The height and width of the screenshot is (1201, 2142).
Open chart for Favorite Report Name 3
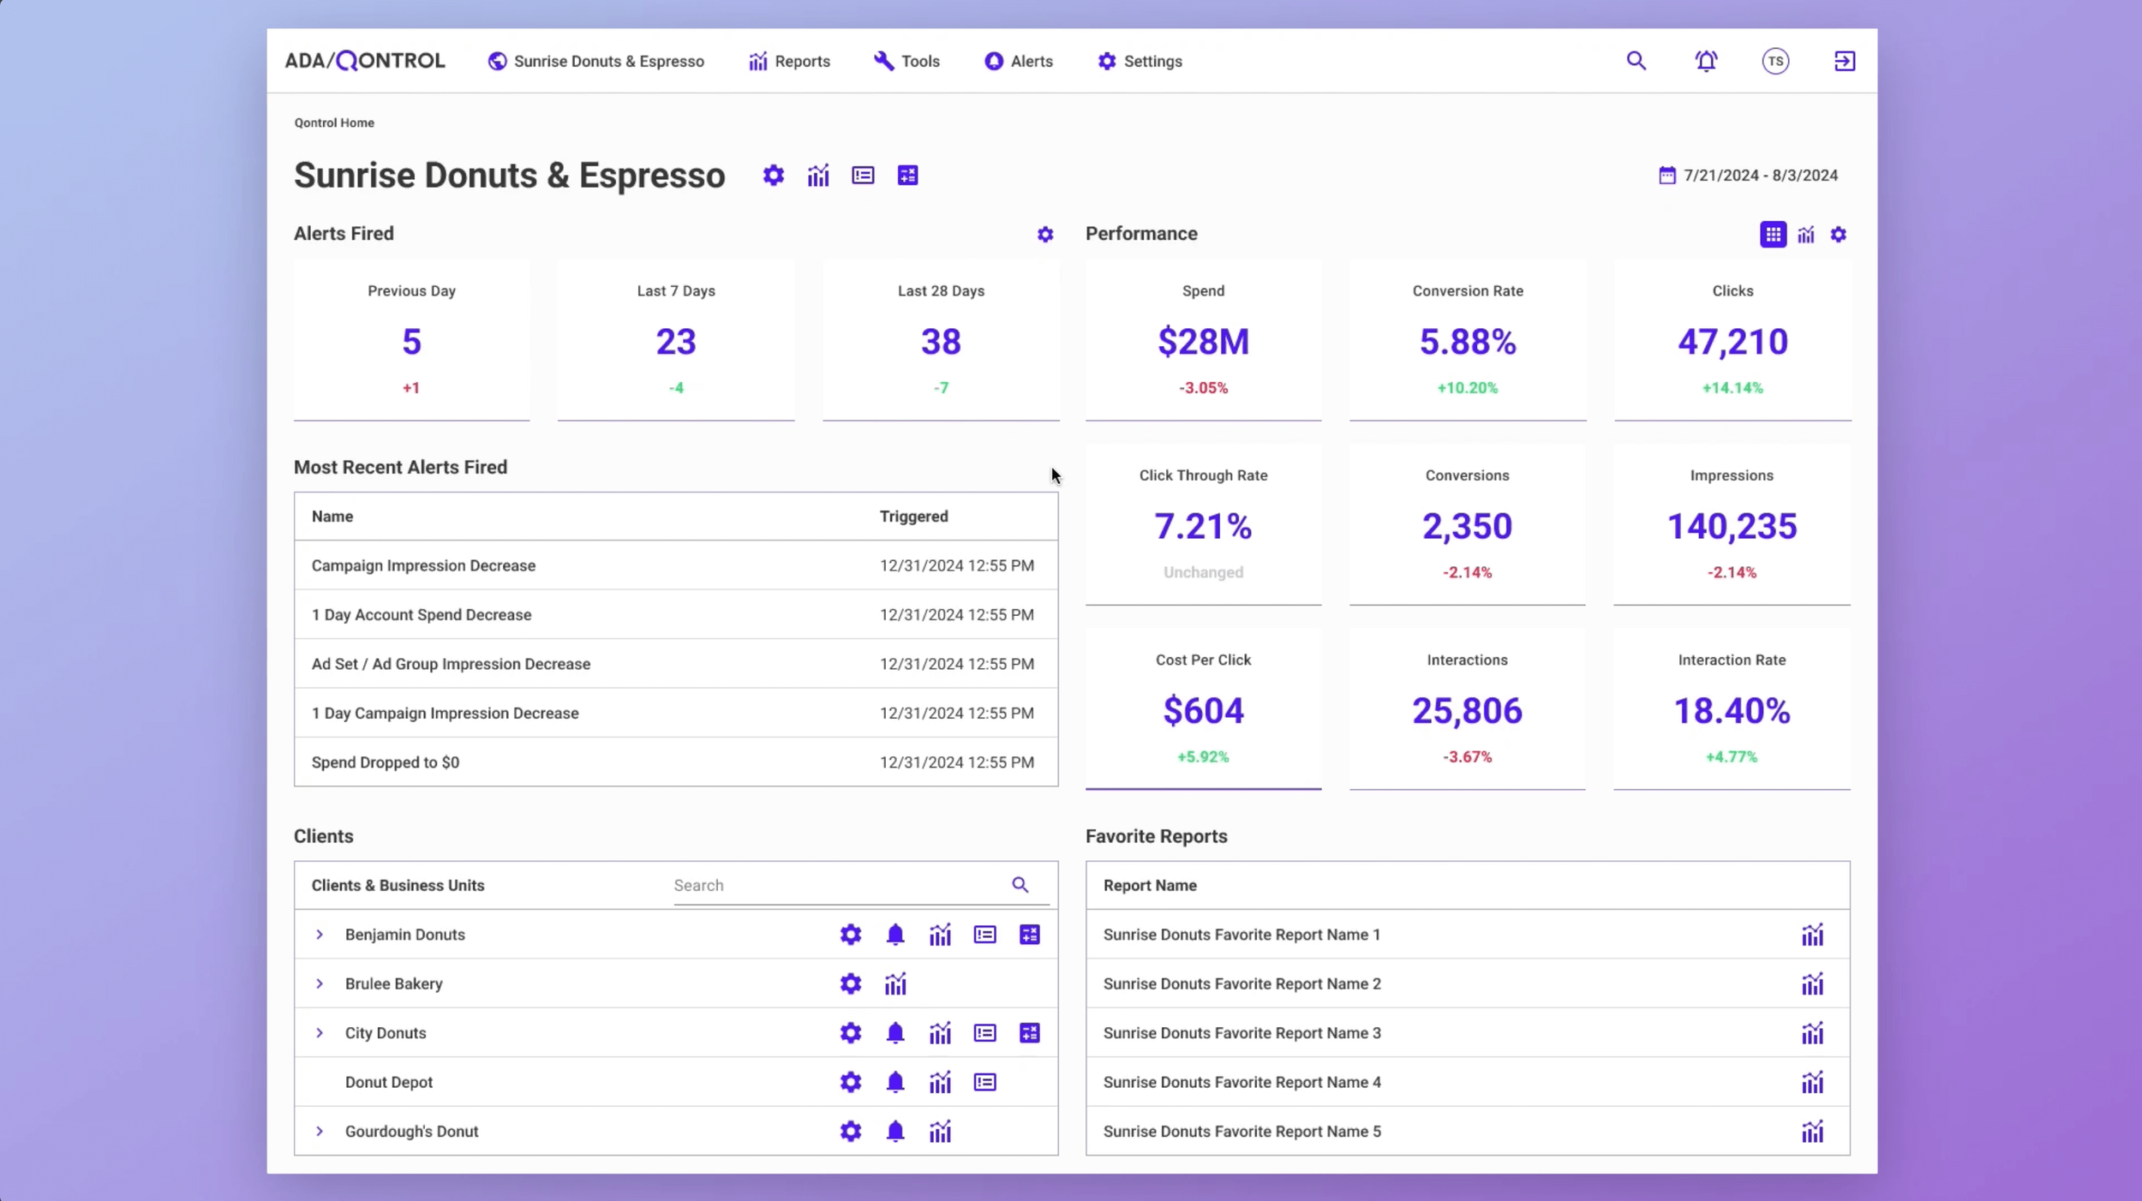point(1811,1033)
